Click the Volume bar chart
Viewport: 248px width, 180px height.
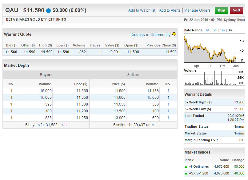pos(209,78)
